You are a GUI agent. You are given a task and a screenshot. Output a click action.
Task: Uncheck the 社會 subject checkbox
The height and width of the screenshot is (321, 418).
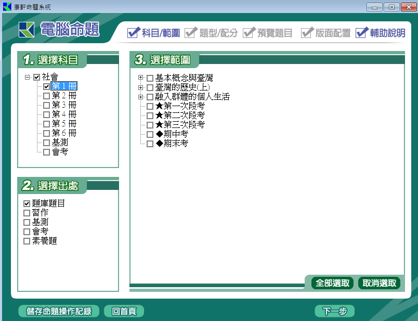point(36,78)
